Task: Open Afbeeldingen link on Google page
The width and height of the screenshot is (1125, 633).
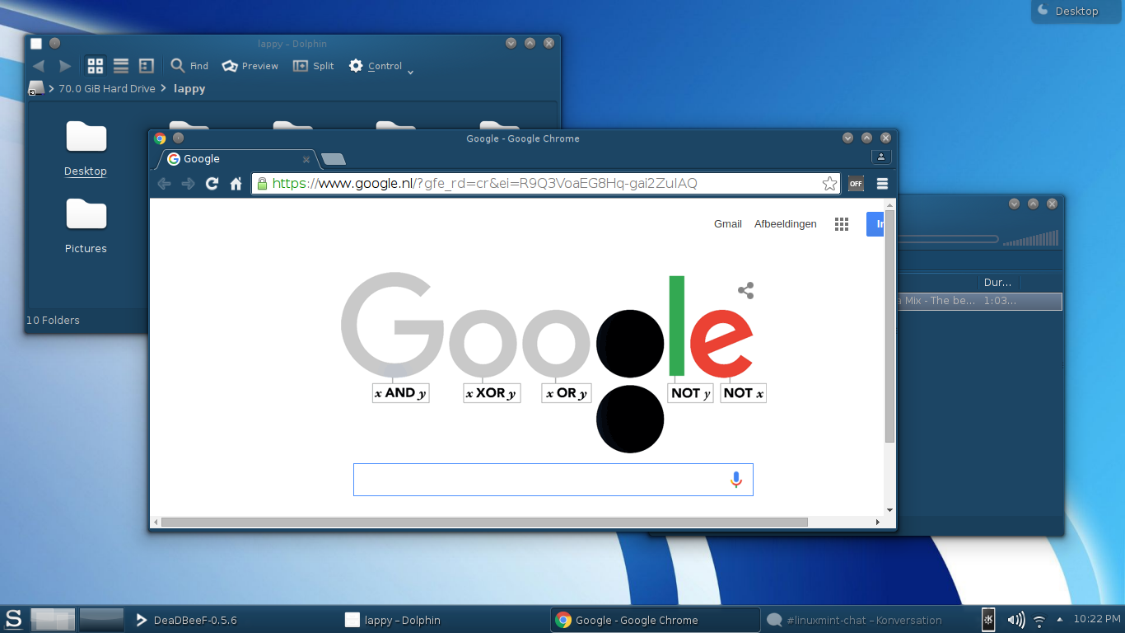Action: pyautogui.click(x=786, y=224)
